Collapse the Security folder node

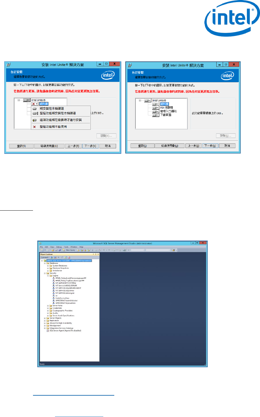[45, 273]
